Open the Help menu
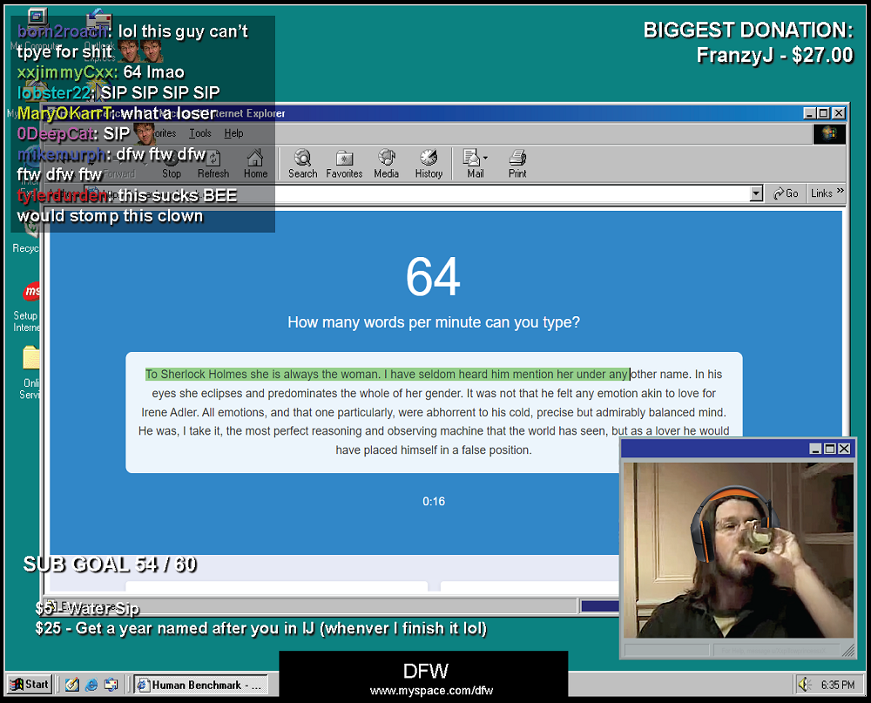Image resolution: width=871 pixels, height=703 pixels. click(x=233, y=133)
